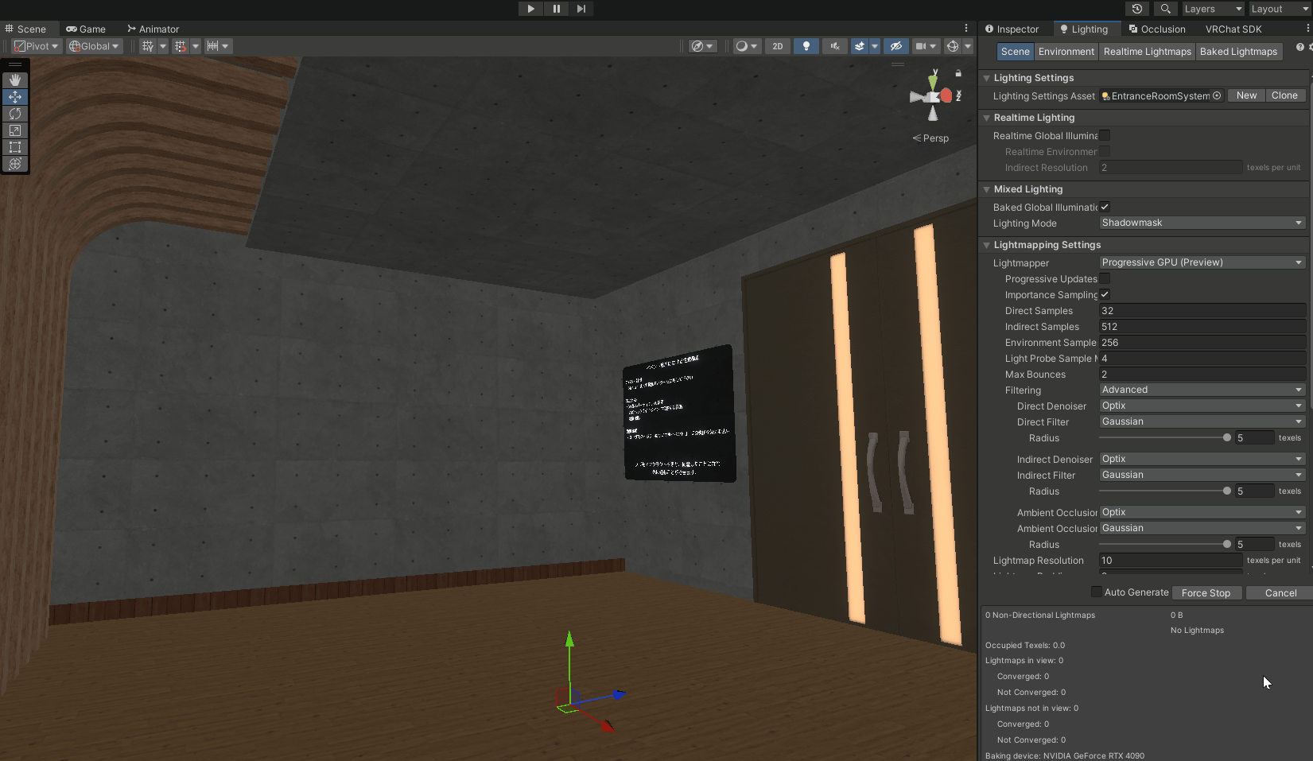The width and height of the screenshot is (1313, 761).
Task: Open the Lighting Mode dropdown
Action: 1202,223
